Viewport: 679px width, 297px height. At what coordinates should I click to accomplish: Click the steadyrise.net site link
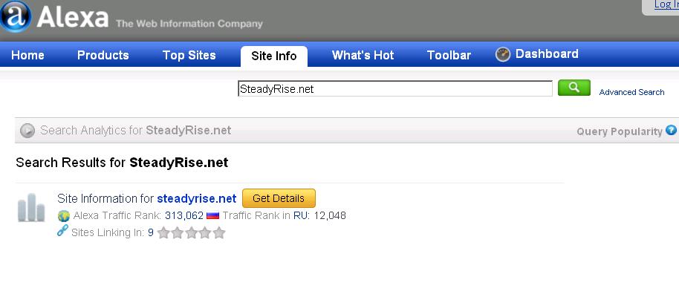click(196, 198)
